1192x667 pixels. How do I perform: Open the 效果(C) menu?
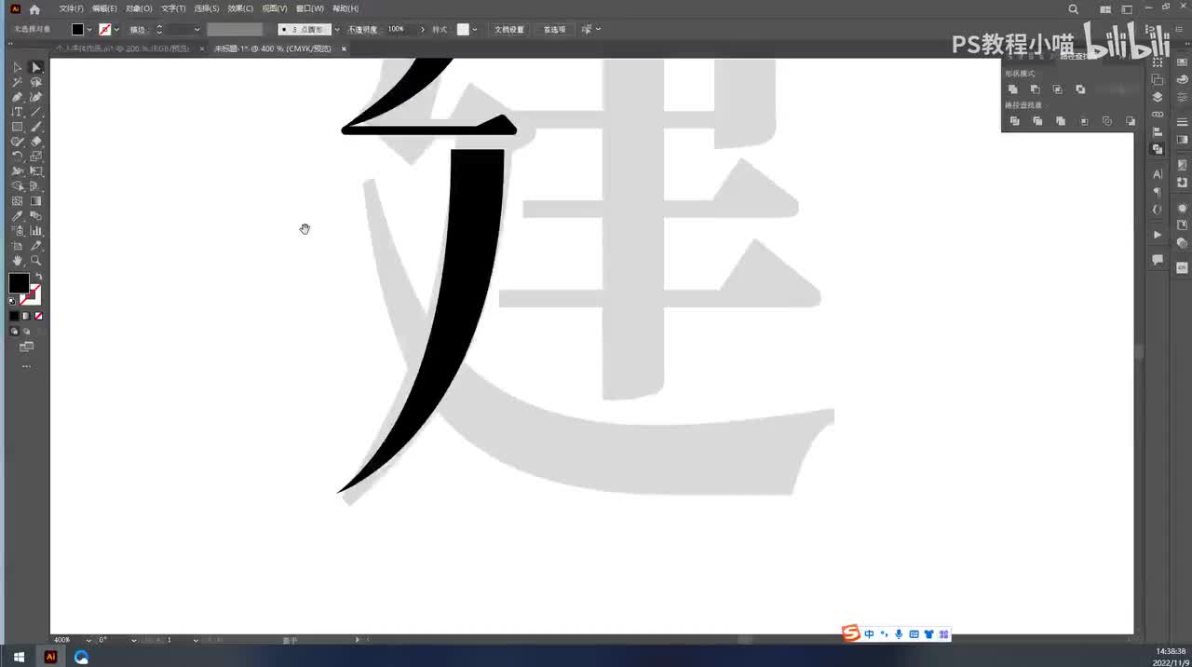(x=240, y=8)
